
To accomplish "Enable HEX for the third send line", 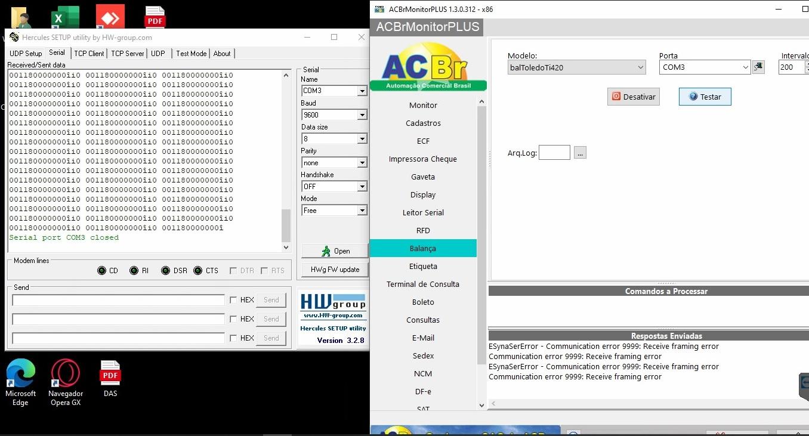I will (233, 338).
